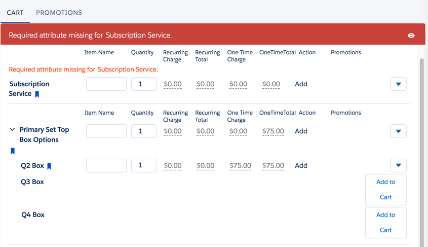
Task: Click Add action for Primary Set Top Box Options
Action: tap(301, 131)
